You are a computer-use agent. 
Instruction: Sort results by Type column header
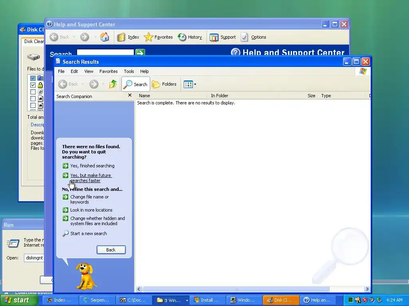342,96
